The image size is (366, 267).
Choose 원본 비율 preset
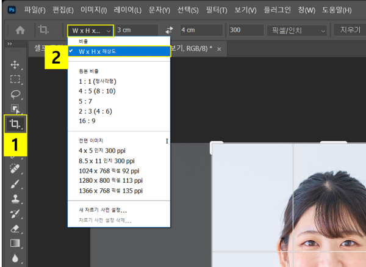[119, 71]
